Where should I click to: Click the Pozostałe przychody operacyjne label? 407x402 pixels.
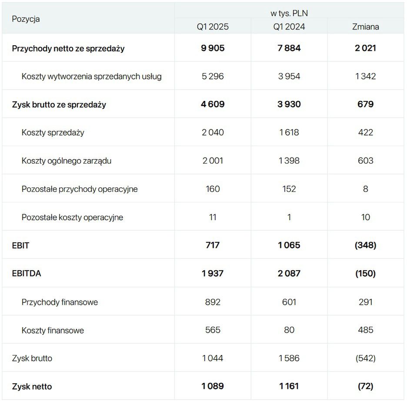click(80, 189)
